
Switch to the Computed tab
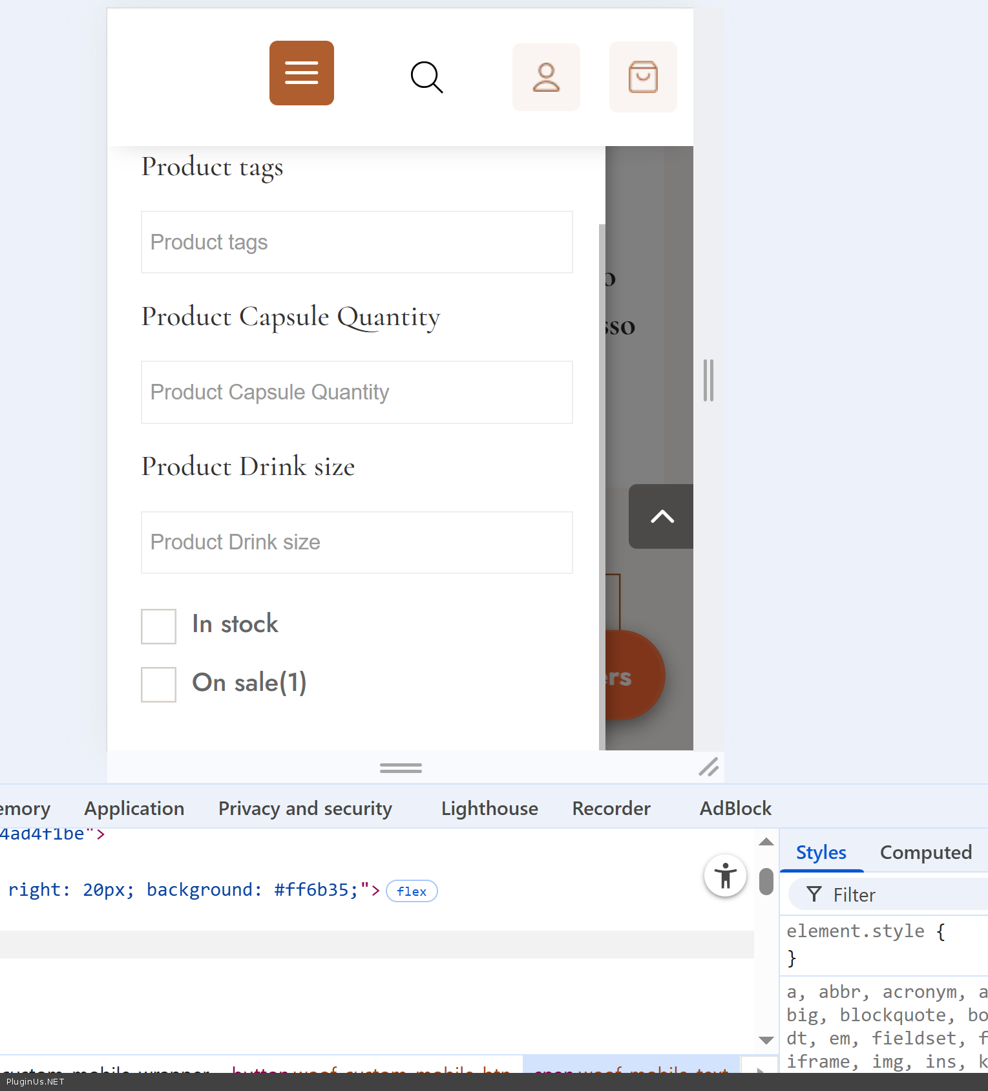coord(925,853)
